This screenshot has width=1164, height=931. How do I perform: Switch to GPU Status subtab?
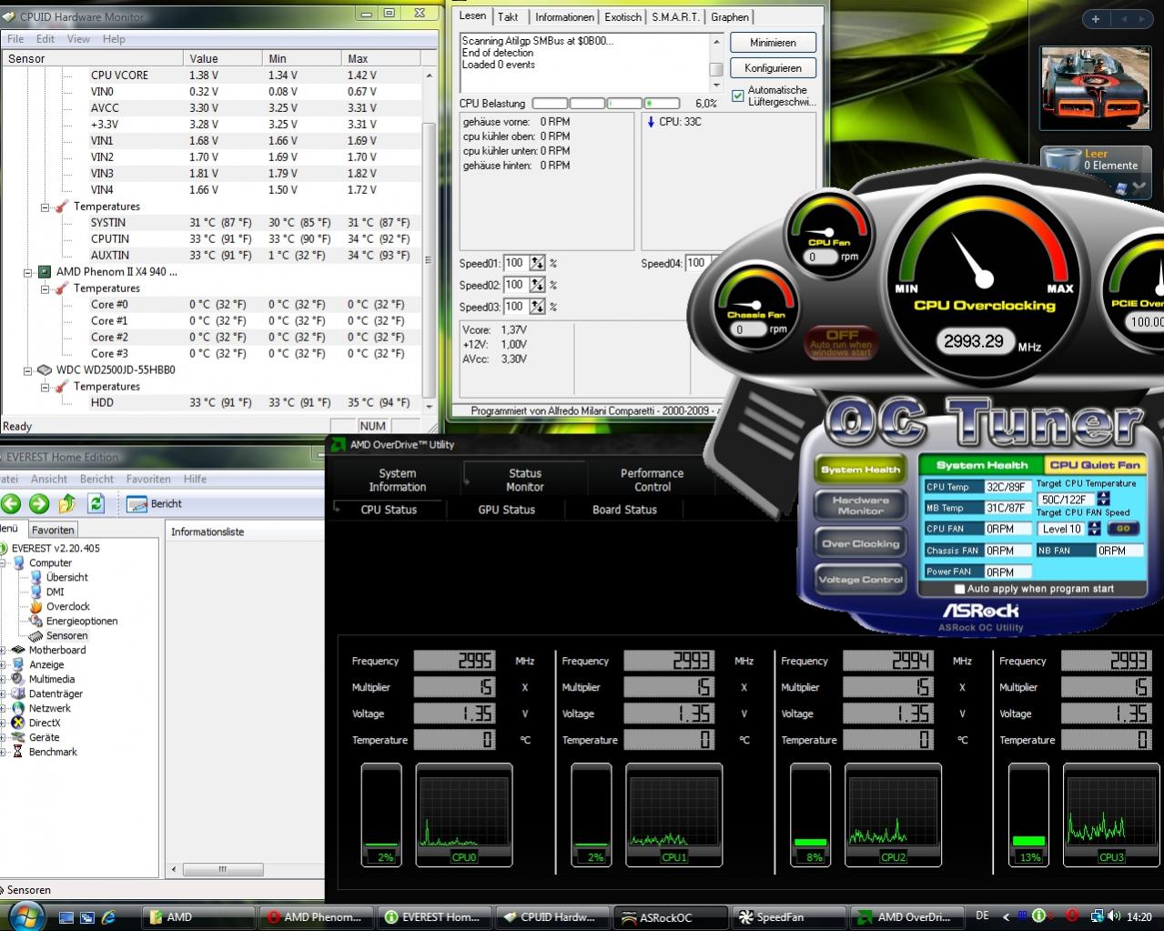(506, 510)
